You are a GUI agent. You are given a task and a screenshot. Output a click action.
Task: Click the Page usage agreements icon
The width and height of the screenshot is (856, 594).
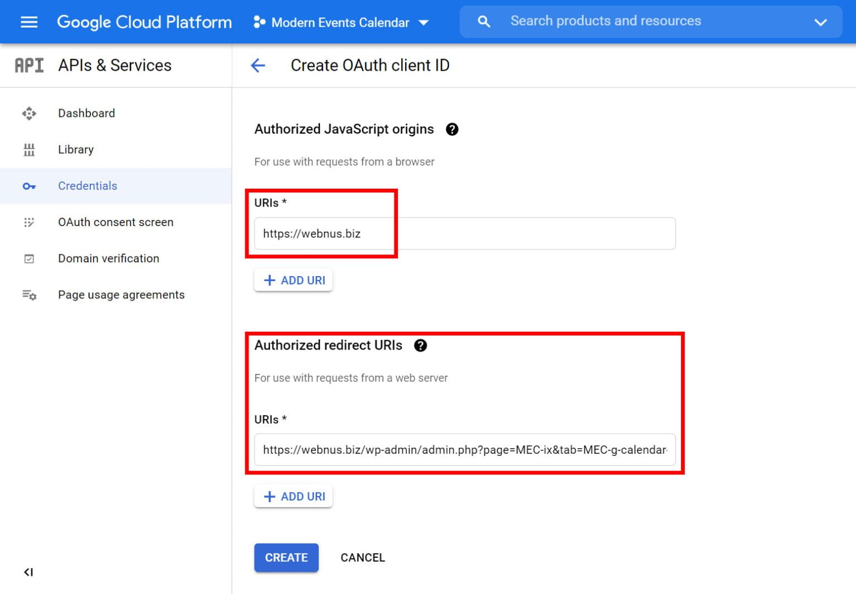tap(29, 294)
